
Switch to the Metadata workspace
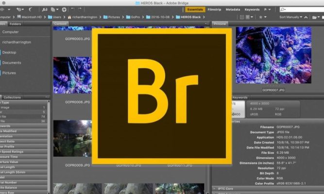233,9
